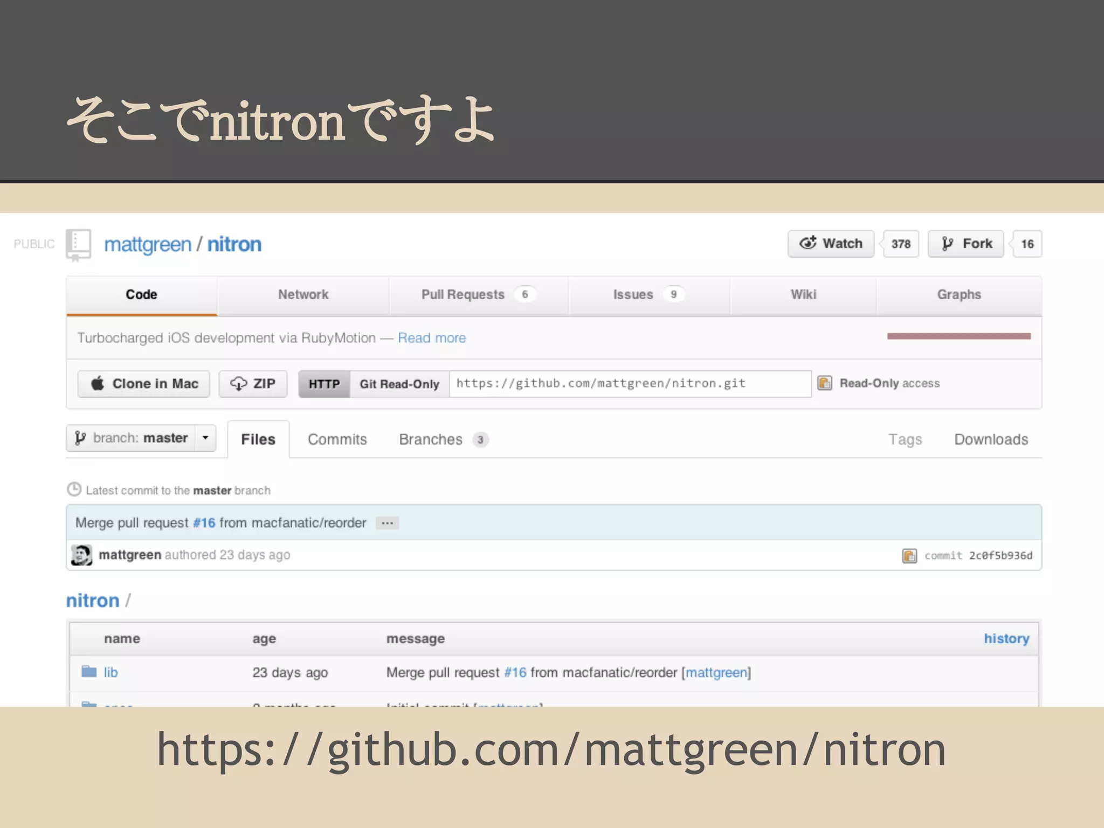This screenshot has height=828, width=1104.
Task: Switch to the Network tab
Action: (303, 295)
